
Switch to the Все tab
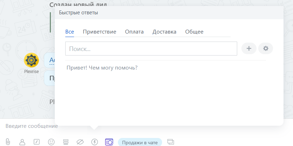click(x=69, y=32)
